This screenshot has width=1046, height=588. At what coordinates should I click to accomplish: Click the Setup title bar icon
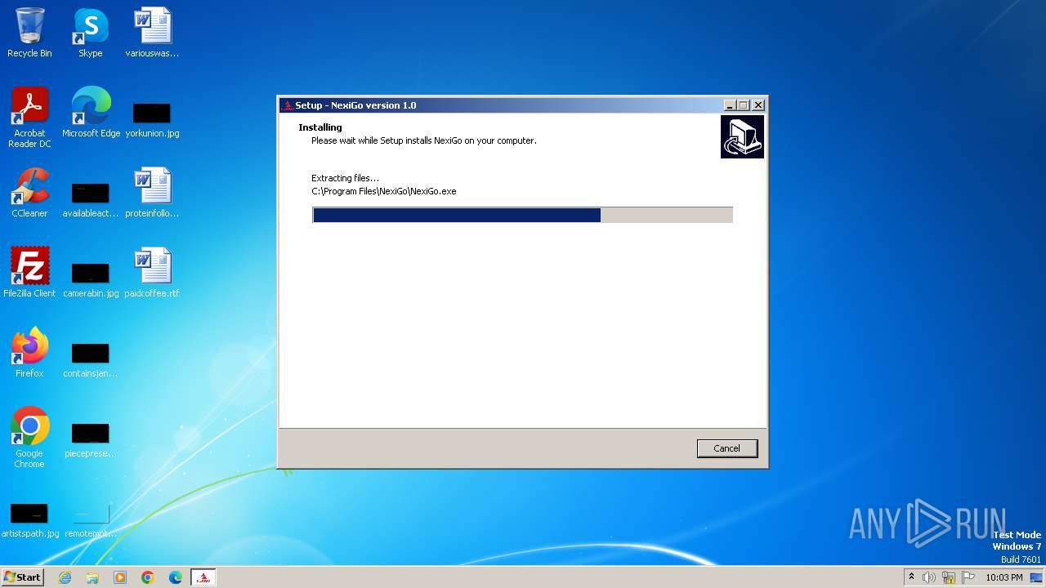287,105
